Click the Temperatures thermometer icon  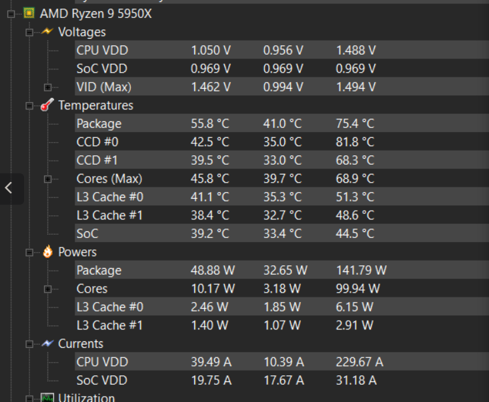tap(47, 105)
